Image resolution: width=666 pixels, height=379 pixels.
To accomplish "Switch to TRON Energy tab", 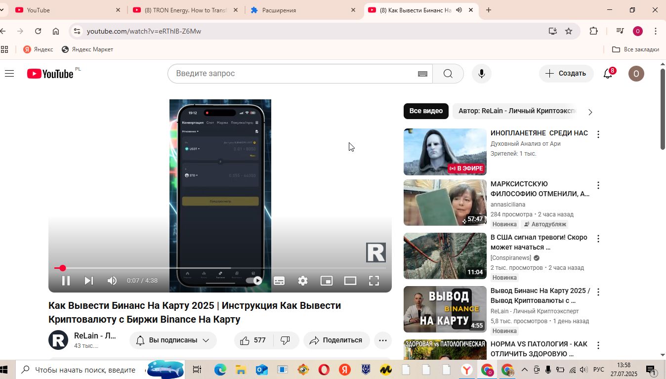I will coord(186,10).
